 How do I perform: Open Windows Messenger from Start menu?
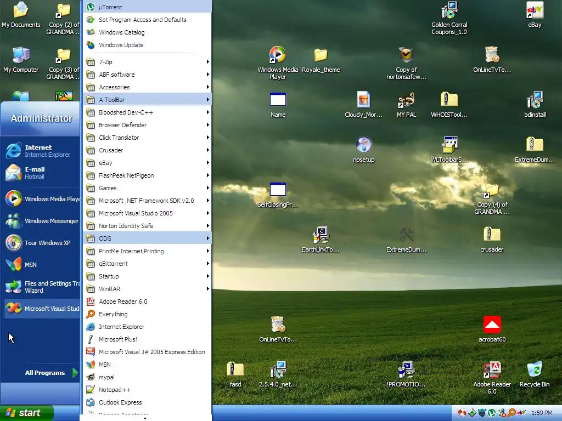coord(41,221)
